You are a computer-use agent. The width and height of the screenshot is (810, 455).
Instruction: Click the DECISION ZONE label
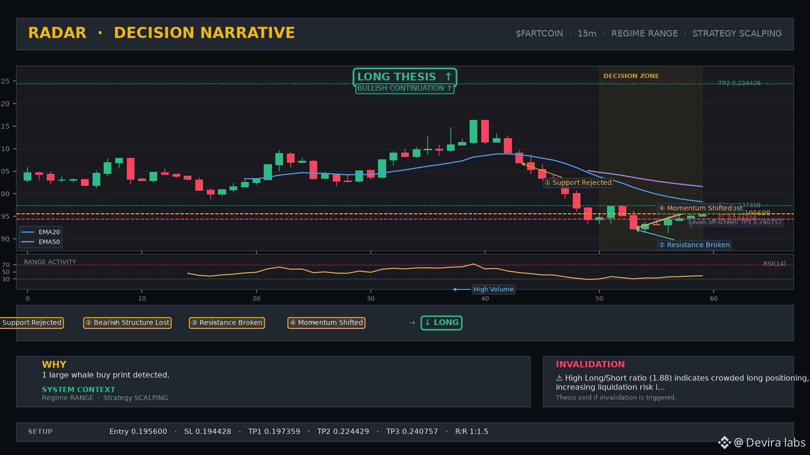(631, 76)
